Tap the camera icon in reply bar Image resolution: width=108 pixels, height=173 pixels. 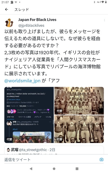(102, 159)
